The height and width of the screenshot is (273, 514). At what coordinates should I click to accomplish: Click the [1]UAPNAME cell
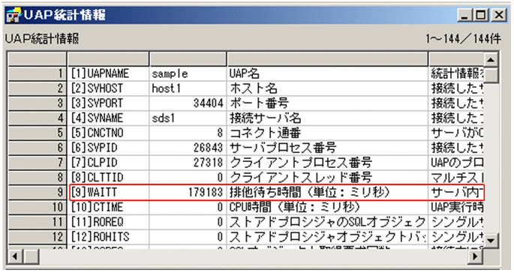[x=108, y=73]
